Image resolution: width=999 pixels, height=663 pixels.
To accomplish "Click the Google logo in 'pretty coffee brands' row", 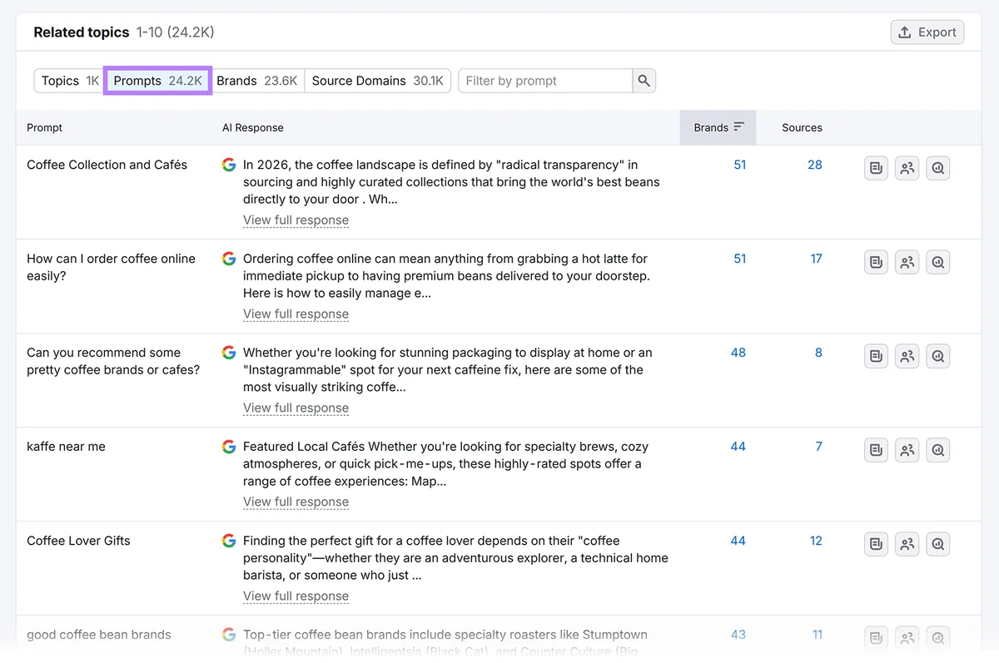I will tap(229, 353).
